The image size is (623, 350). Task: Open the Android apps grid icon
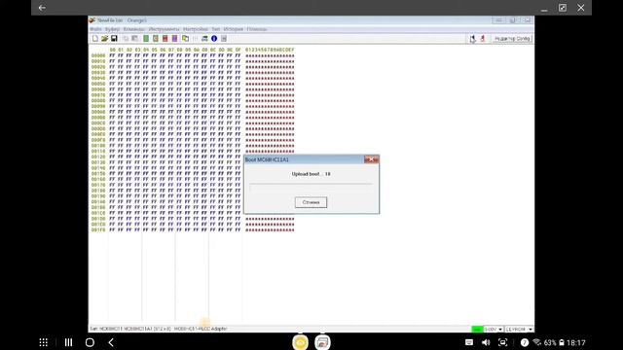click(x=43, y=342)
